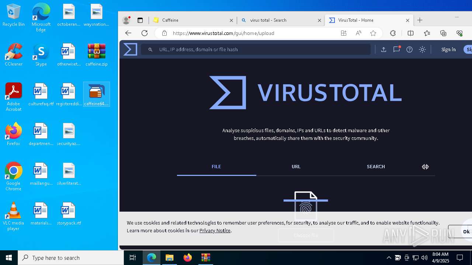Open Firefox desktop shortcut

14,134
